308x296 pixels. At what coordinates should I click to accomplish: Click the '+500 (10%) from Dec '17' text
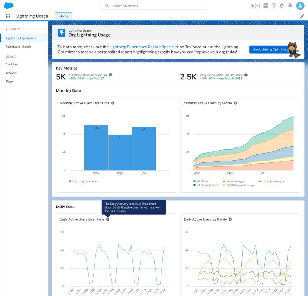coord(86,79)
